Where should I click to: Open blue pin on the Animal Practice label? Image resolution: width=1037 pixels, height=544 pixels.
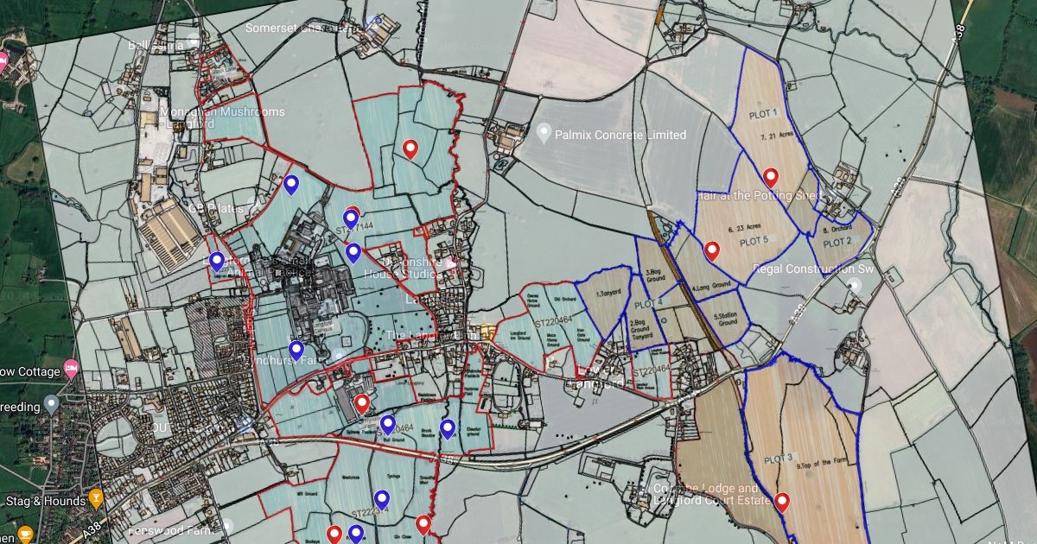[x=217, y=262]
